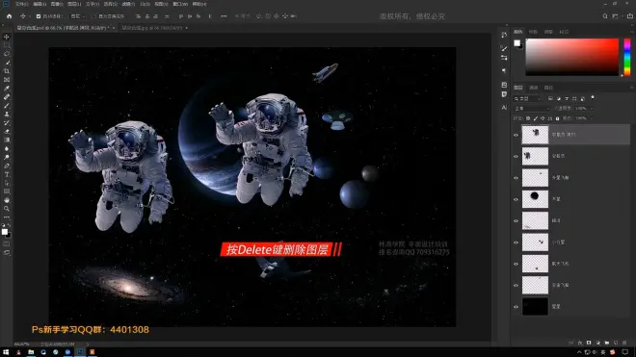636x357 pixels.
Task: Pick the Eyedropper tool
Action: tap(7, 89)
